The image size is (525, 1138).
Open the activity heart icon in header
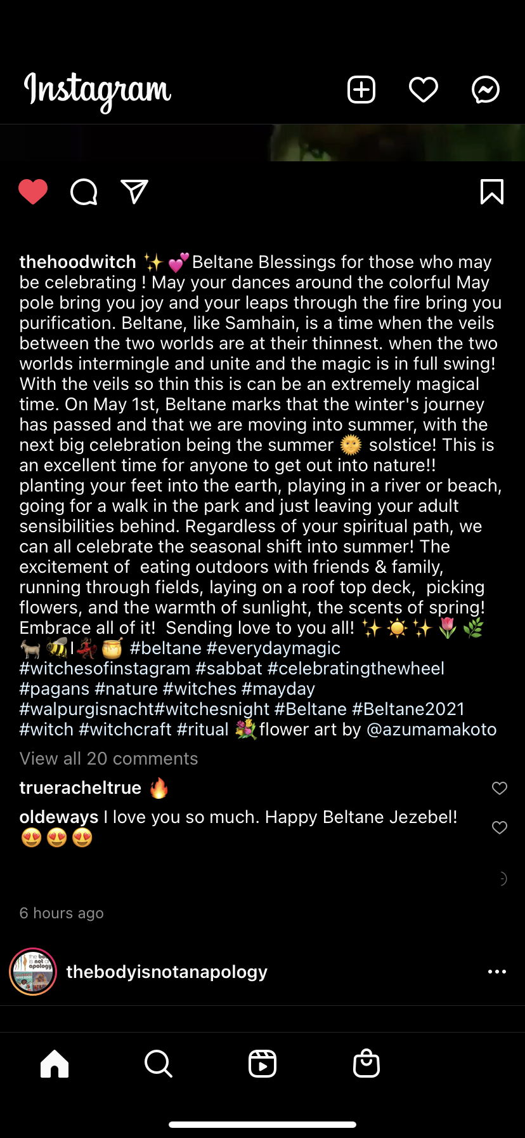point(424,90)
